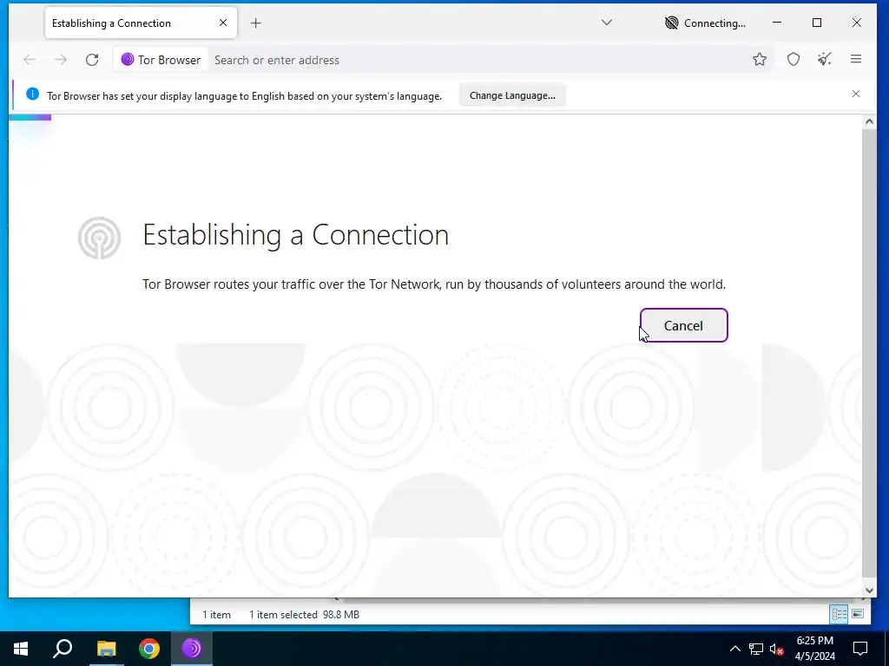This screenshot has width=889, height=666.
Task: Open Windows taskbar search
Action: [63, 649]
